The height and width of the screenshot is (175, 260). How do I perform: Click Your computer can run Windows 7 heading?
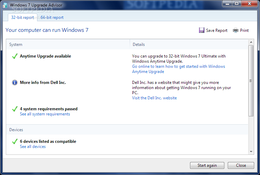(47, 30)
